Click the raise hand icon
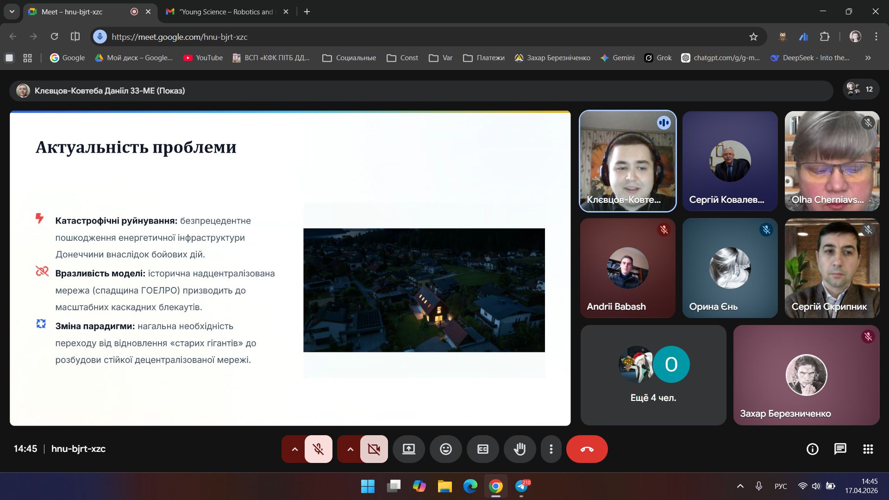The height and width of the screenshot is (500, 889). [x=520, y=449]
